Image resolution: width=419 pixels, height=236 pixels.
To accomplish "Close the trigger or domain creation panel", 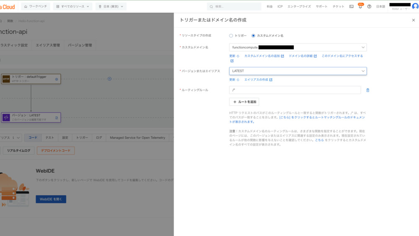I will (413, 20).
